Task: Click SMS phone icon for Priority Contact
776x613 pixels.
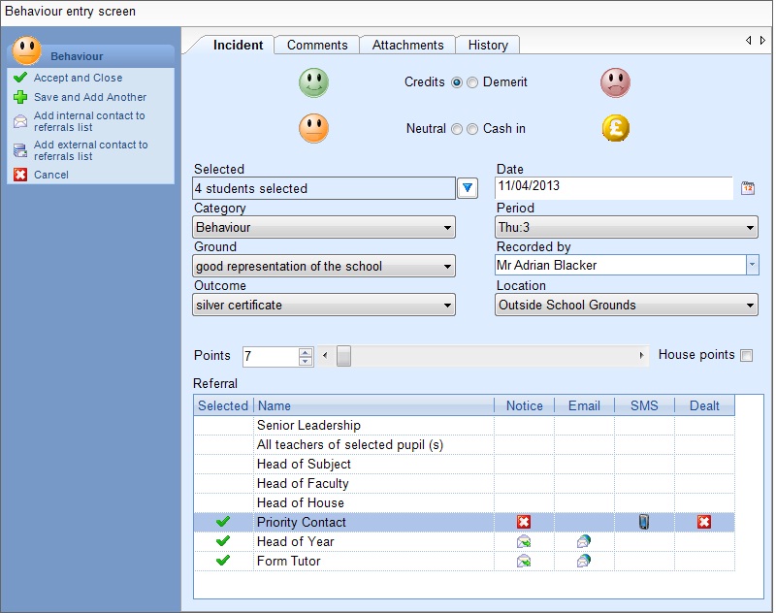Action: [x=643, y=522]
